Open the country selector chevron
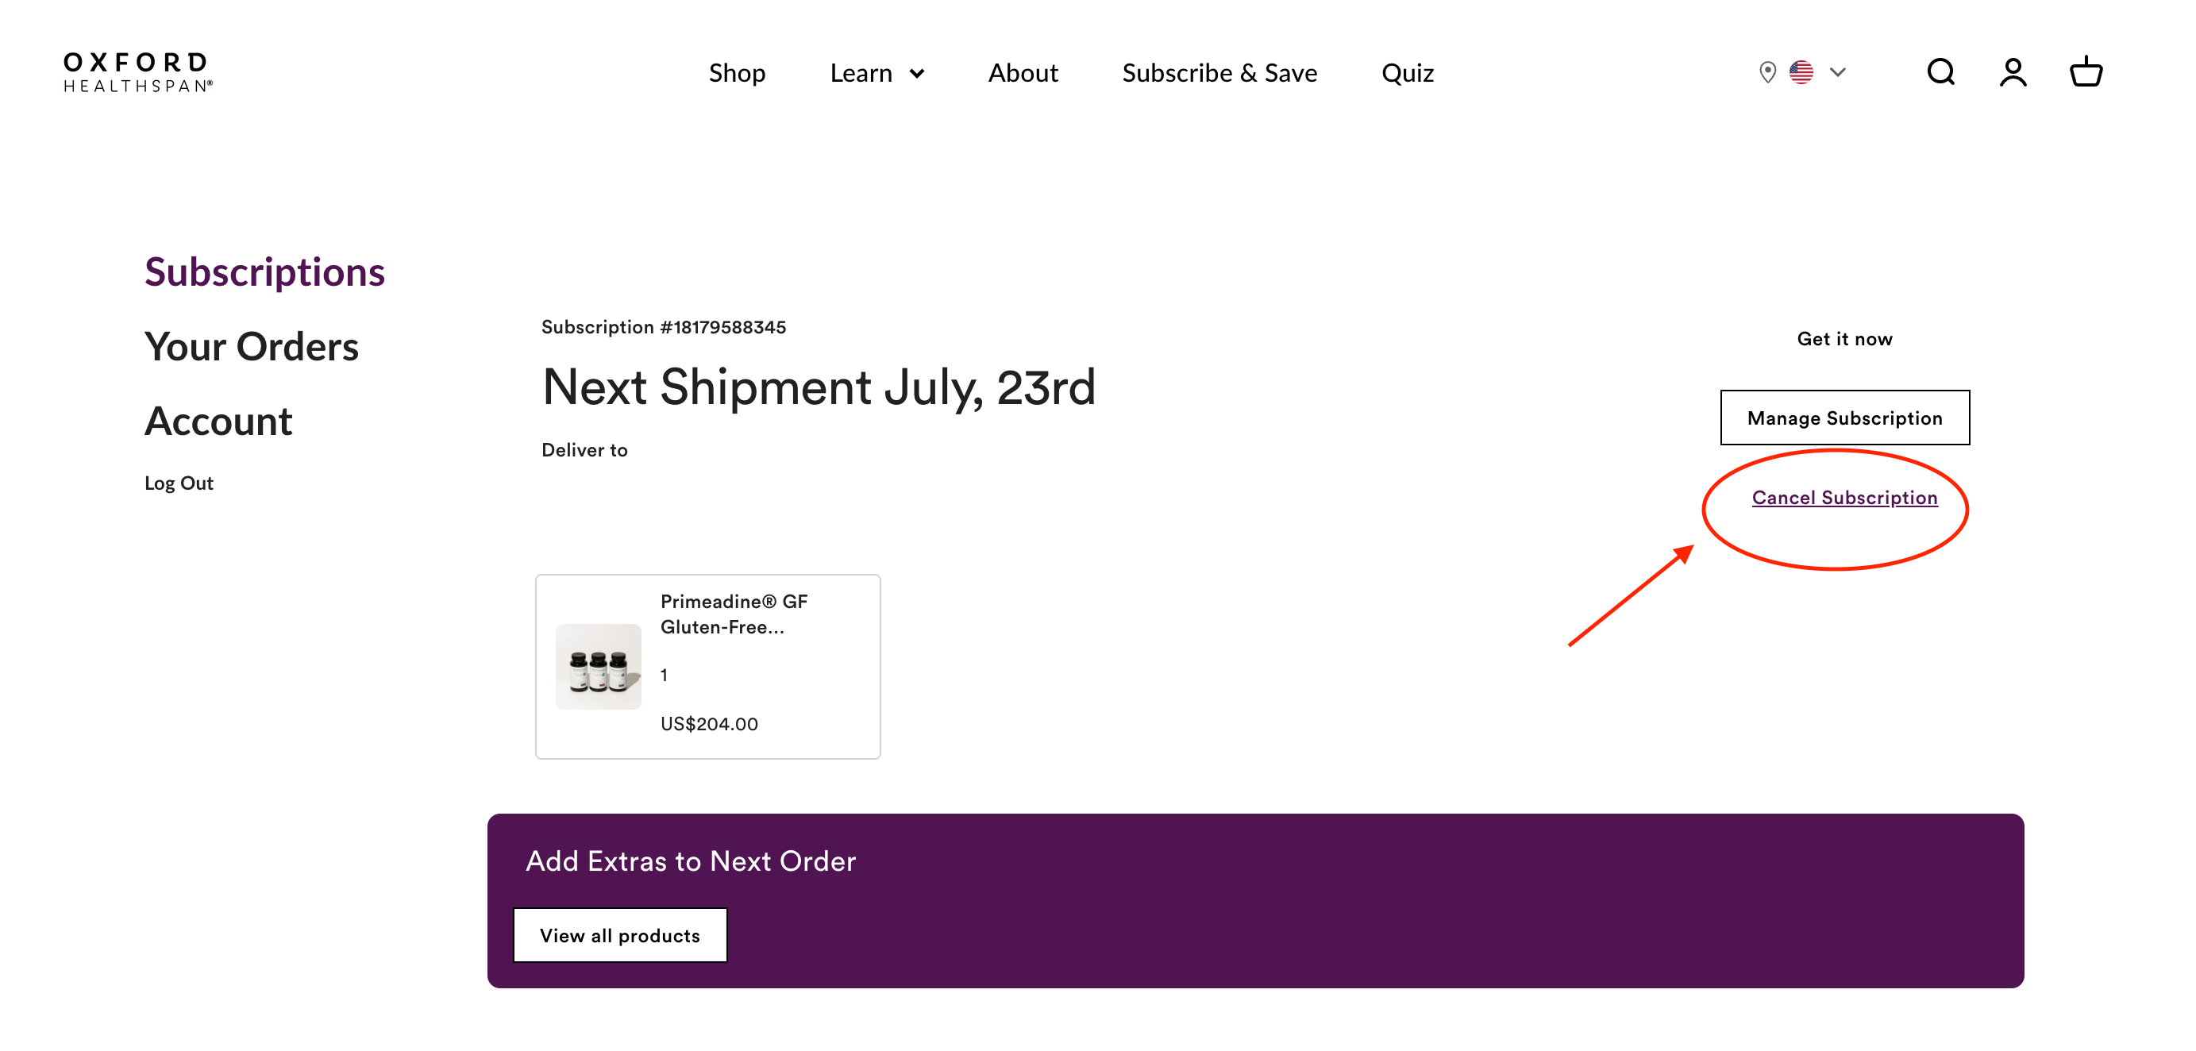Image resolution: width=2196 pixels, height=1051 pixels. click(x=1838, y=72)
